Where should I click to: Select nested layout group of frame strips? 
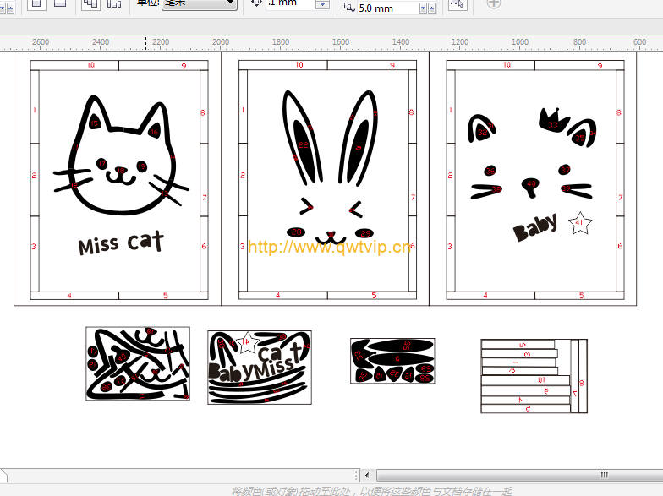(534, 375)
